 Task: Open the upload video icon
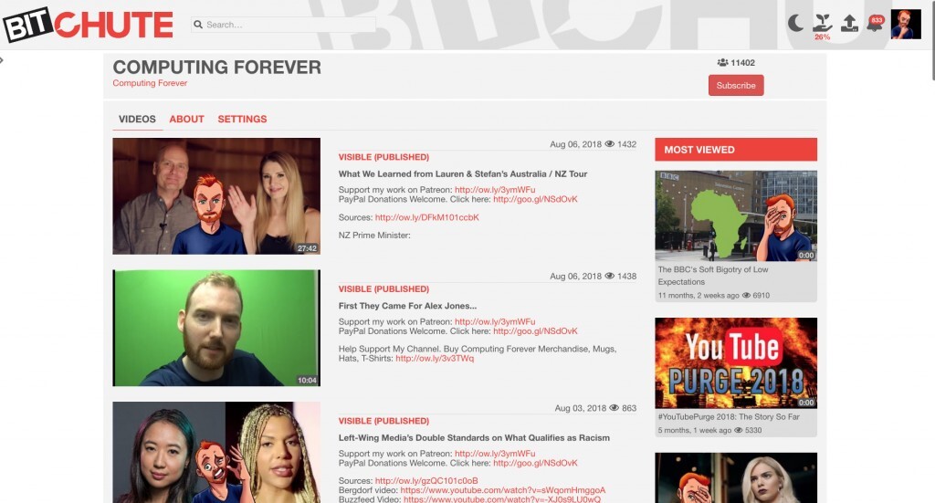(849, 23)
